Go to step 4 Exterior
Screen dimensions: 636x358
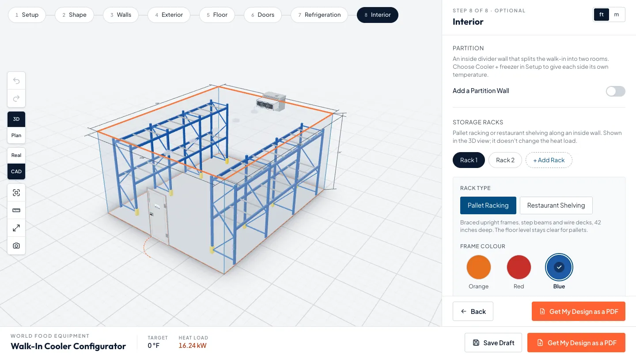point(169,15)
